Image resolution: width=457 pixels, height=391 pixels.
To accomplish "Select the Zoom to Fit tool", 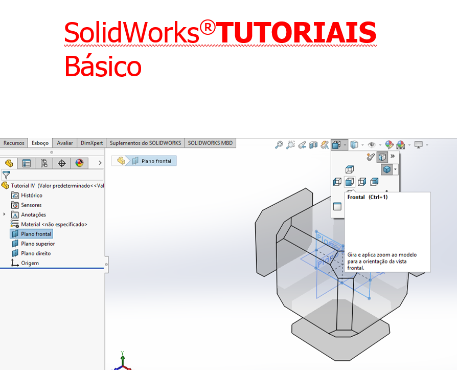I will [279, 145].
